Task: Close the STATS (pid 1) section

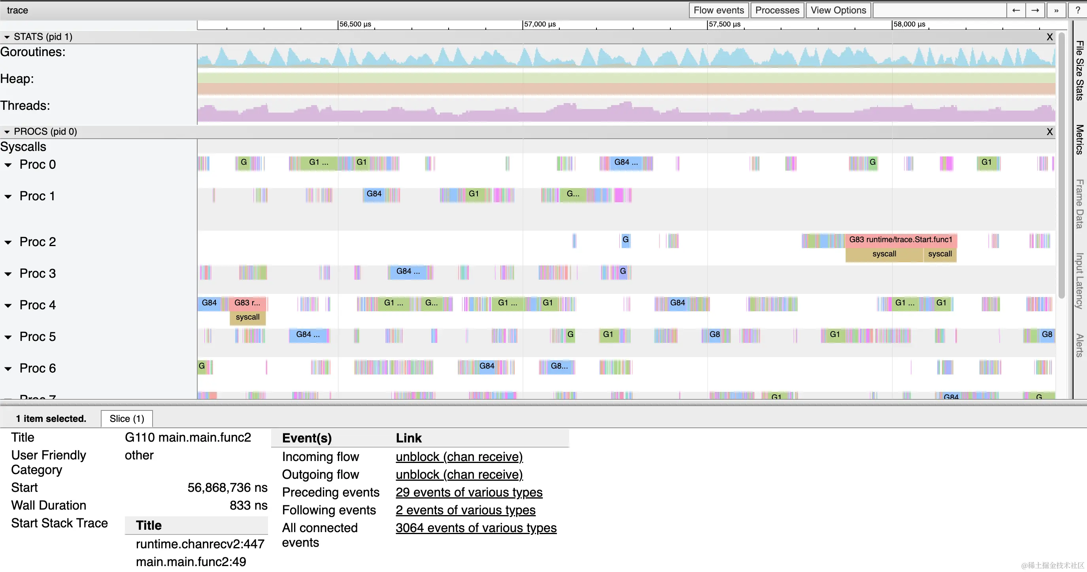Action: (1049, 37)
